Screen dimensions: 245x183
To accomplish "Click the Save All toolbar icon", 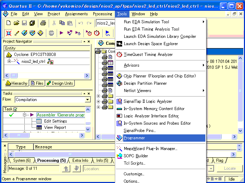I will 32,23.
